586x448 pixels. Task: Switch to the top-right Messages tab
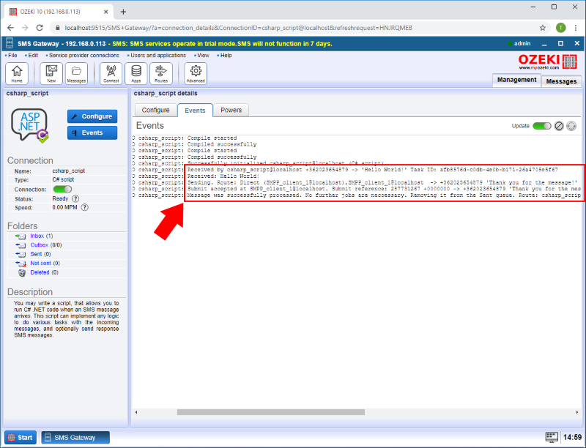click(x=561, y=81)
